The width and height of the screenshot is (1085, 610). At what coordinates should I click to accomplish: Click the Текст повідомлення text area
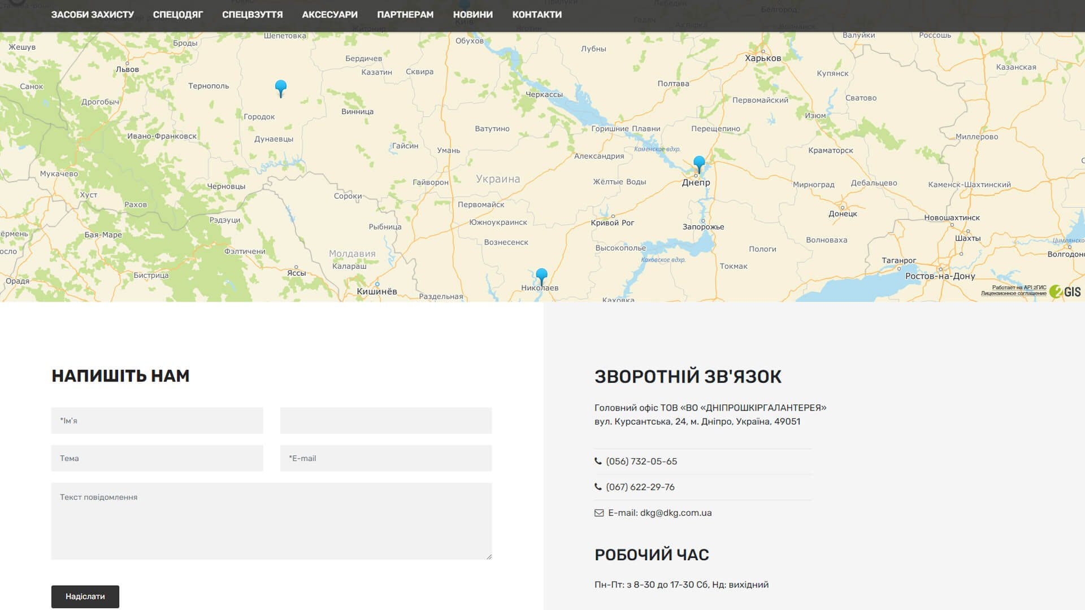pos(271,521)
